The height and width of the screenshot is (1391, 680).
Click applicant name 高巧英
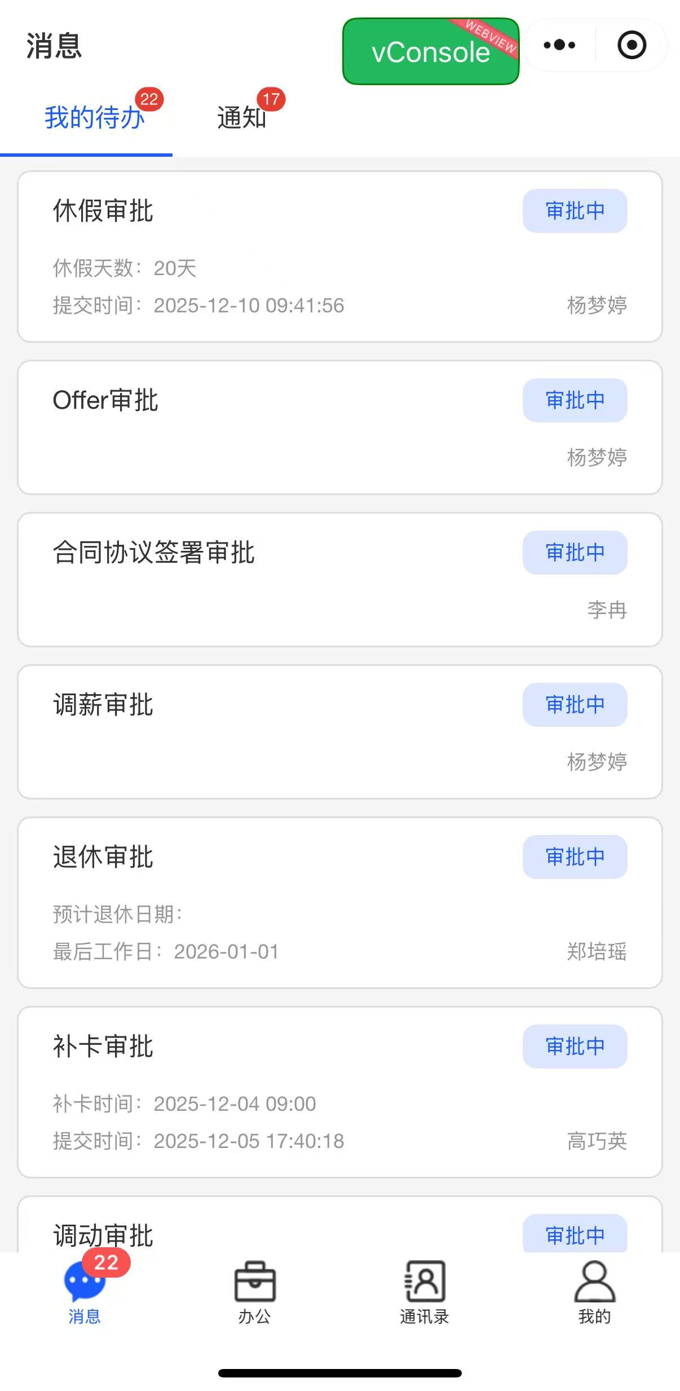597,1141
